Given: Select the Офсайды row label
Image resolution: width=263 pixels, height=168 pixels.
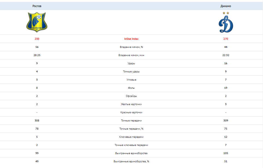Looking at the screenshot, I should click(x=131, y=96).
